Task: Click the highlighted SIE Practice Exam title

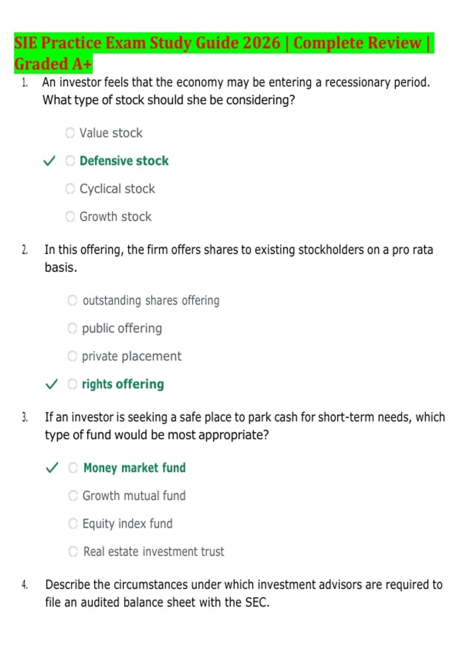Action: (x=223, y=53)
